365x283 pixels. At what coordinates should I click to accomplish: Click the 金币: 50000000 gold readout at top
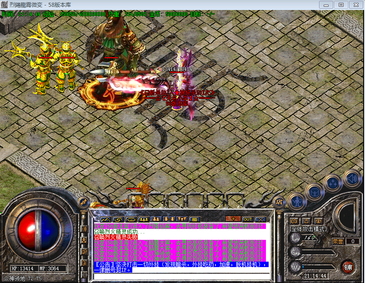tap(168, 14)
